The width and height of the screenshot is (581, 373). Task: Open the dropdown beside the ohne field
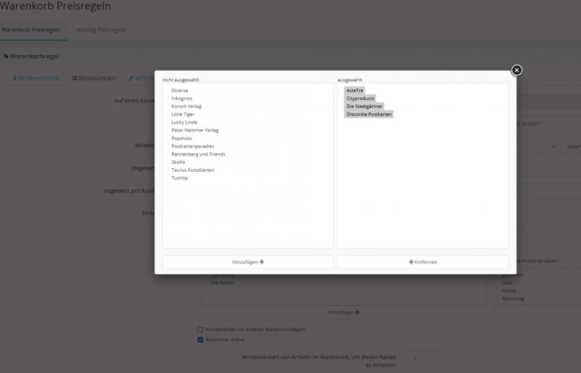pyautogui.click(x=537, y=147)
